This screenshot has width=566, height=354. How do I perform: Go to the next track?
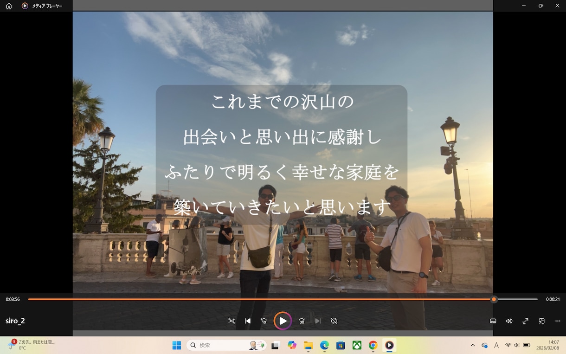click(x=318, y=321)
